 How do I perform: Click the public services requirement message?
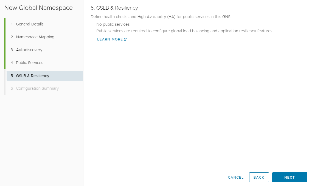click(x=184, y=31)
